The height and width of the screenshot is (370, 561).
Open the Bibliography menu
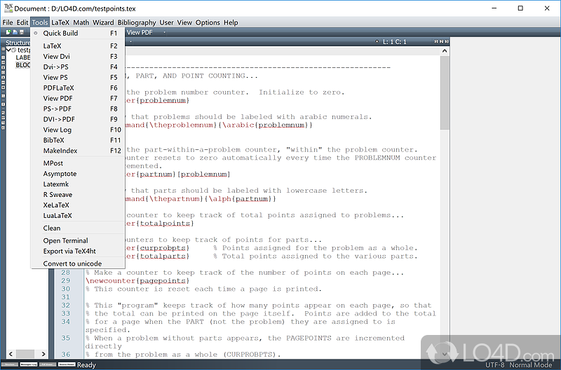[x=137, y=22]
